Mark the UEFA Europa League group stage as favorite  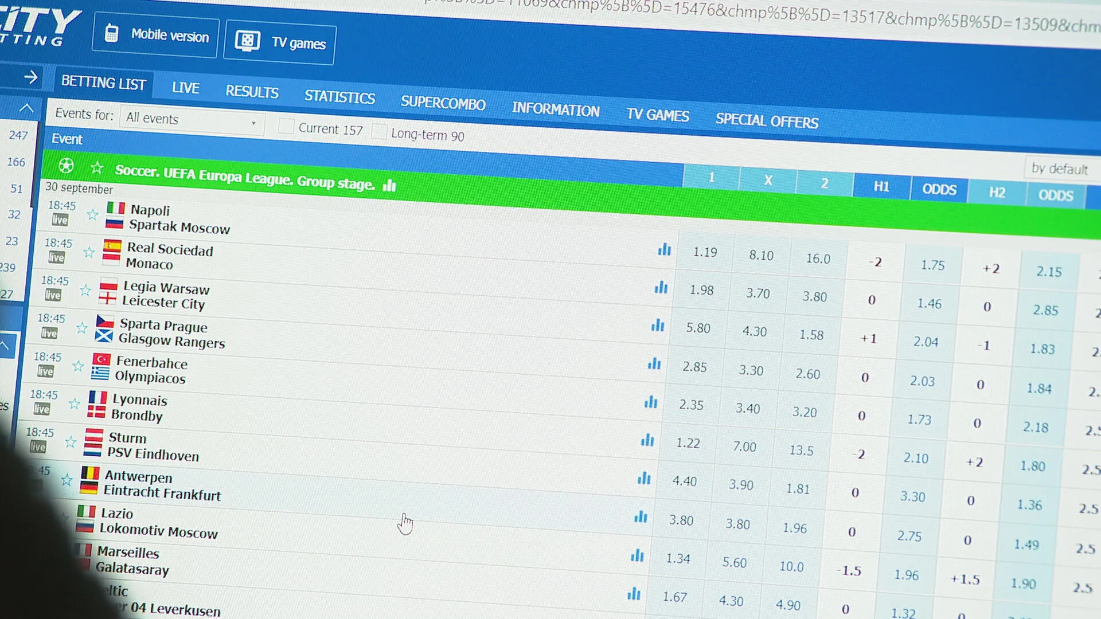96,167
